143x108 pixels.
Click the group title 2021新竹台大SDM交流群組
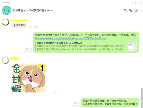pos(31,10)
